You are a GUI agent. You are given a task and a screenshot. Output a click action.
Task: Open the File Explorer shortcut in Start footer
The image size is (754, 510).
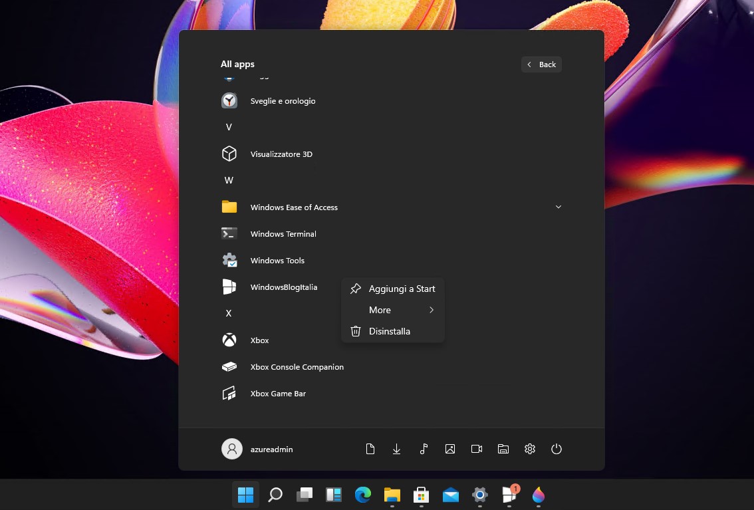click(x=503, y=449)
